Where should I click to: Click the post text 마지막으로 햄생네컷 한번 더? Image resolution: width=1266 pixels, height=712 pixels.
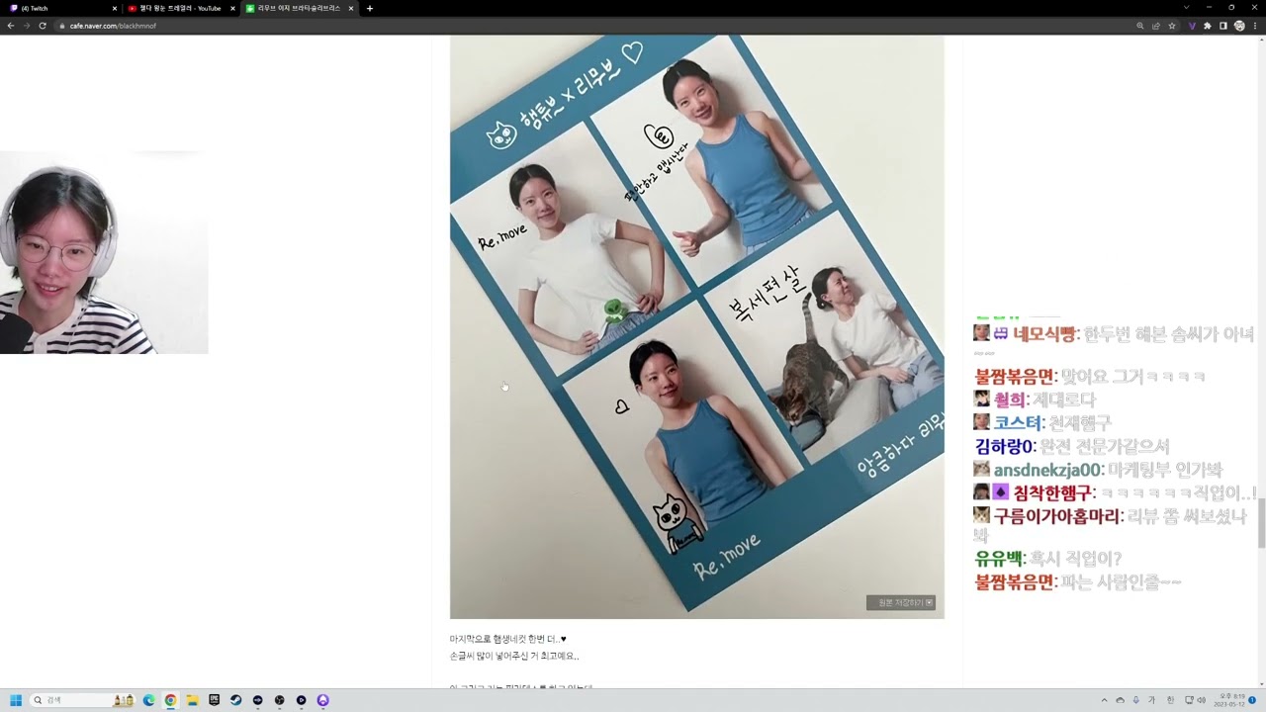(x=507, y=639)
